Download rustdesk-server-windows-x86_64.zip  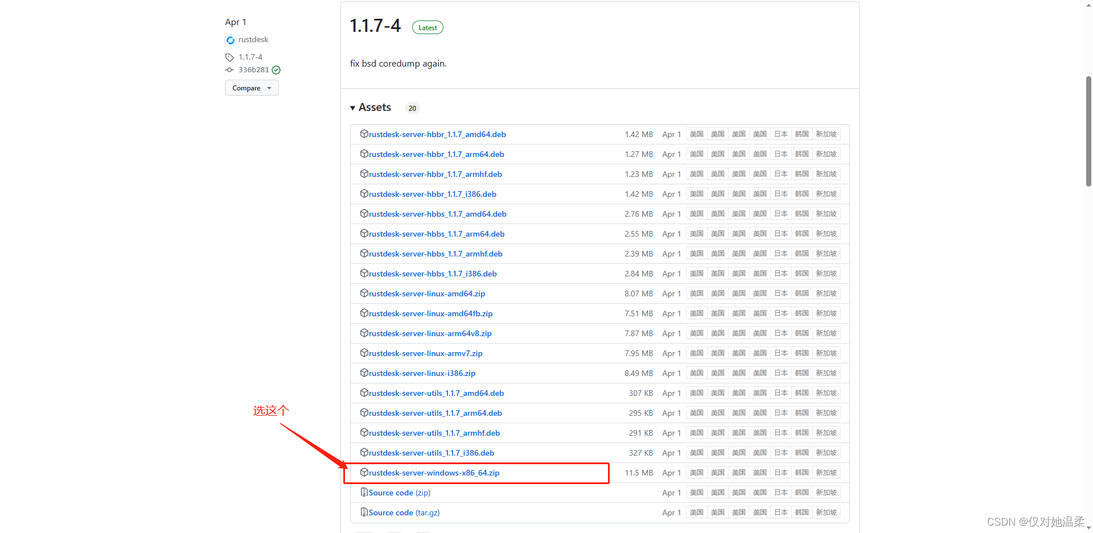click(x=434, y=473)
